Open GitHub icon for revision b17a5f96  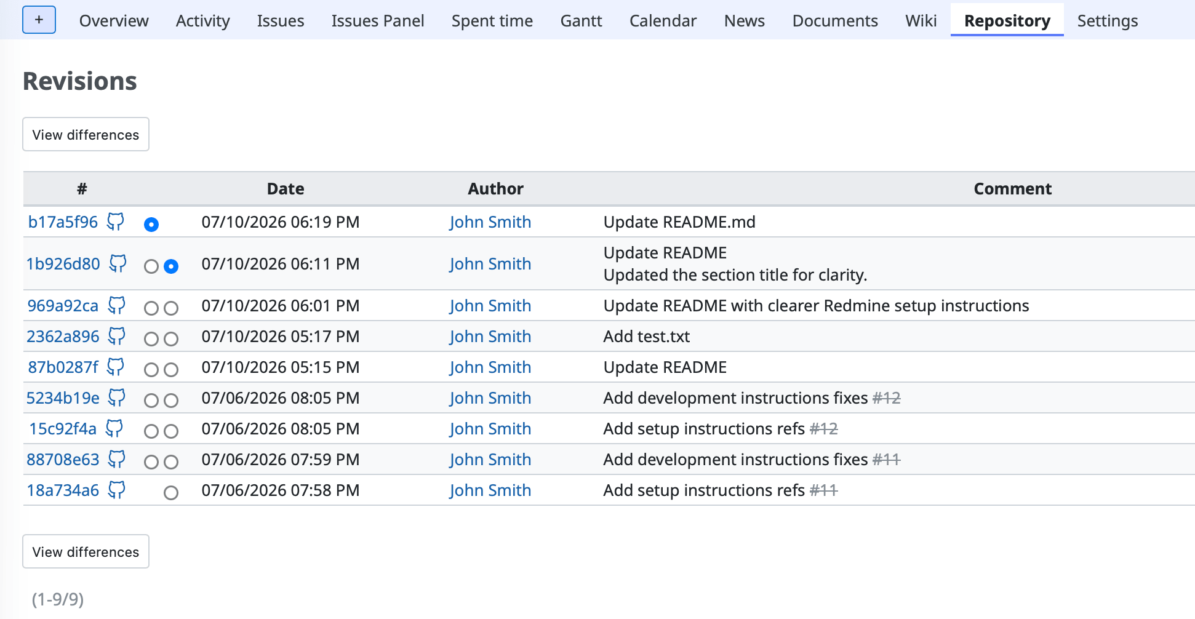coord(116,222)
